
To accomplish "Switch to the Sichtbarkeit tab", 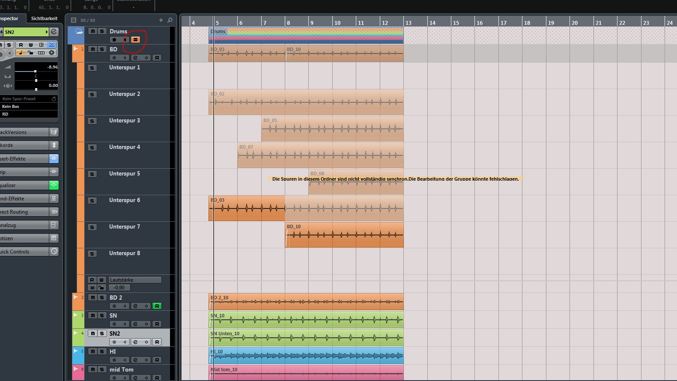I will pos(44,18).
